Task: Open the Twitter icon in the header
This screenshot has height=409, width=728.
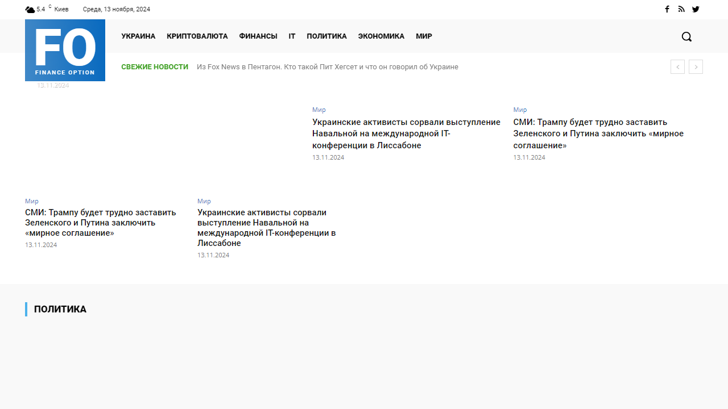Action: coord(696,9)
